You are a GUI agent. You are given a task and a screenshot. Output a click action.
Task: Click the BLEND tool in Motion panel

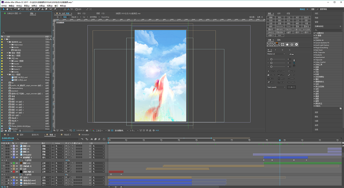coord(281,71)
